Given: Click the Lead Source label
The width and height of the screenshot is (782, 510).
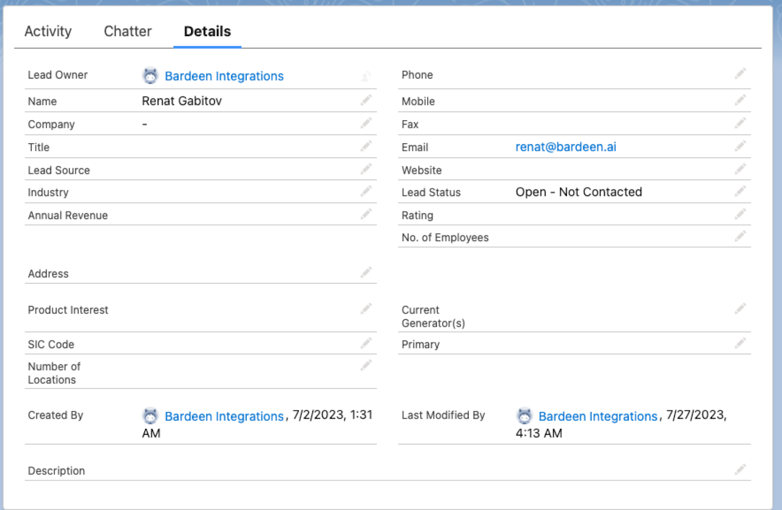Looking at the screenshot, I should (x=59, y=170).
